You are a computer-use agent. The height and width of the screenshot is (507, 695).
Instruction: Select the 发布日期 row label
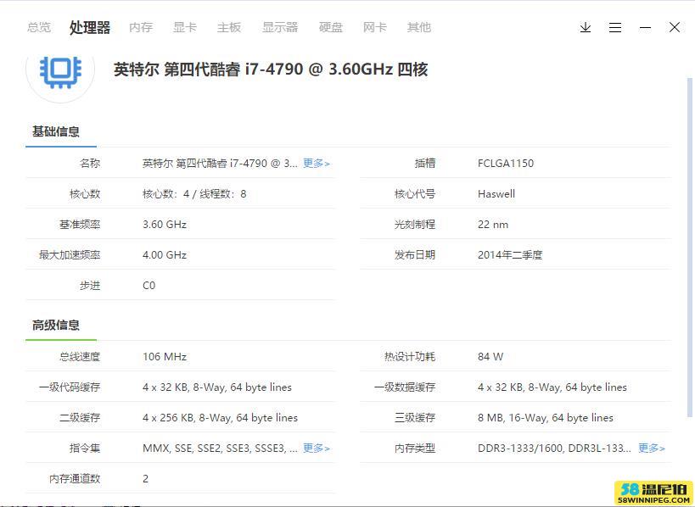415,255
